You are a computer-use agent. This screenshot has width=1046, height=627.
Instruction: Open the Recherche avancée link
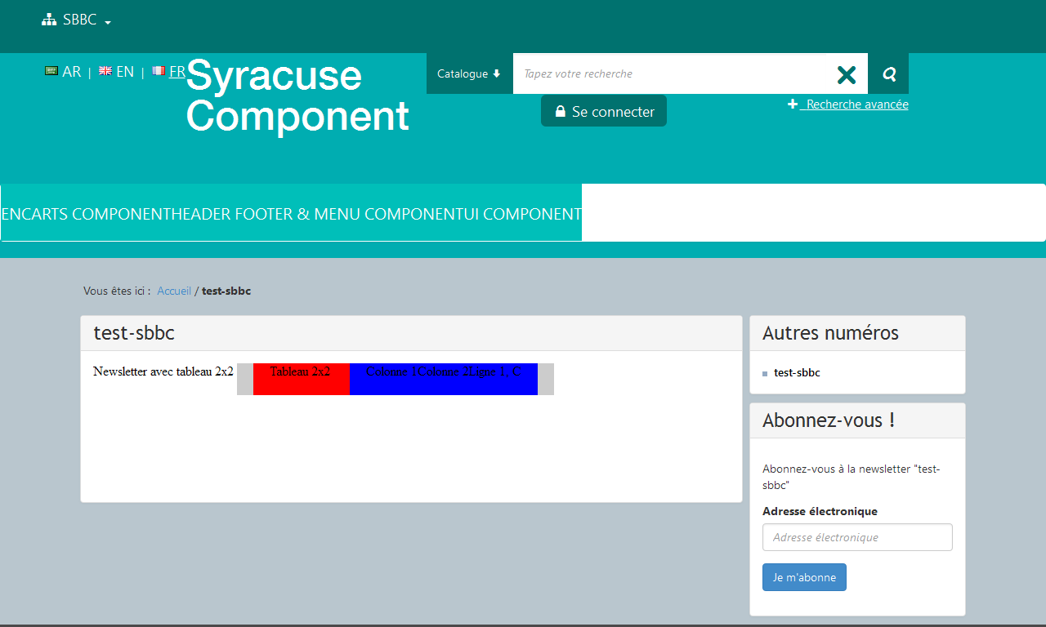(x=857, y=104)
